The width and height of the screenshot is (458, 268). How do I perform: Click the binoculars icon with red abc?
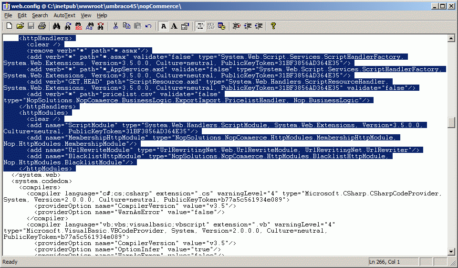point(79,26)
